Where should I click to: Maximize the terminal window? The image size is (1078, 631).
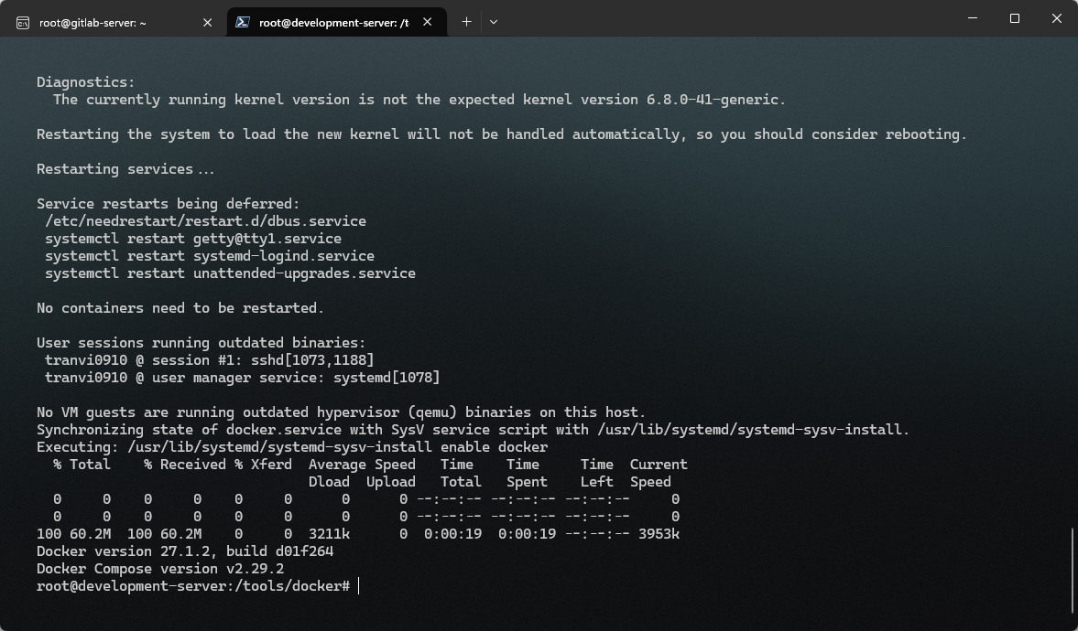pos(1014,18)
